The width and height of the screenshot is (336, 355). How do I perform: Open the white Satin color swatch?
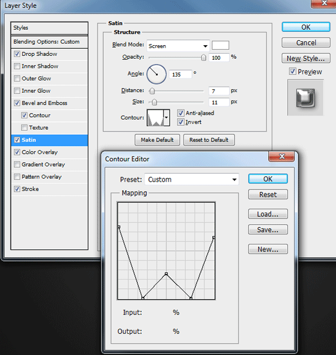(x=221, y=45)
